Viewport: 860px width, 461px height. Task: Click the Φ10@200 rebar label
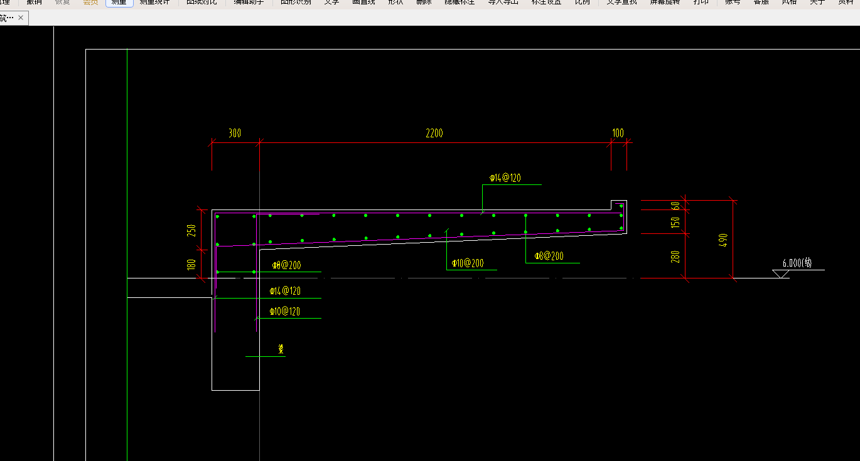tap(468, 263)
